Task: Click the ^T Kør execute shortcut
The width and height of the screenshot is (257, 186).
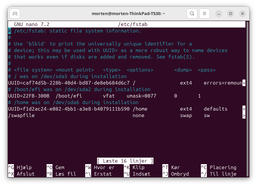Action: (x=171, y=167)
